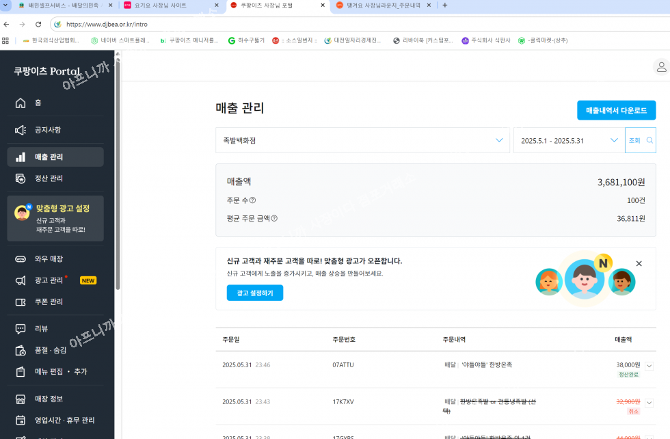Open the date range 2025.5.1 - 2025.5.31 dropdown

point(613,140)
